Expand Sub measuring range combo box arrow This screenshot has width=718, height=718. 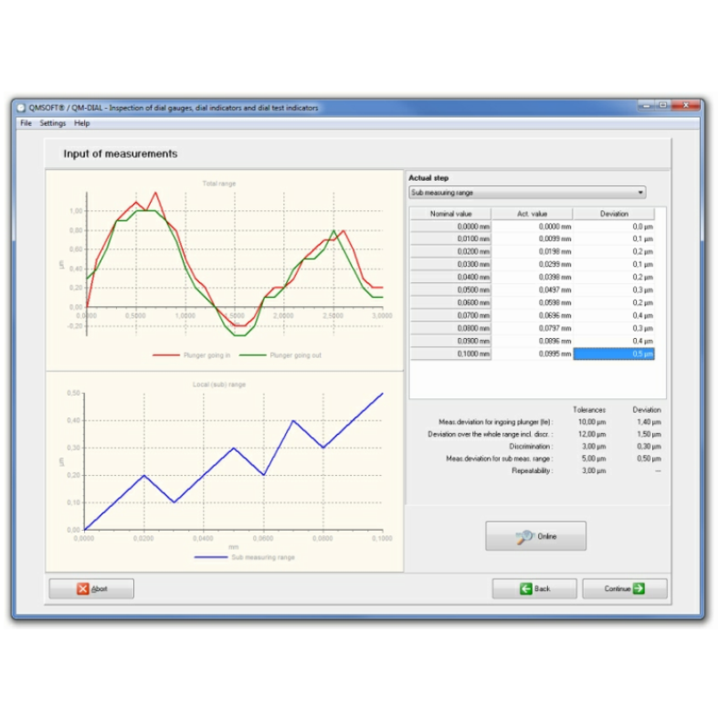click(640, 193)
